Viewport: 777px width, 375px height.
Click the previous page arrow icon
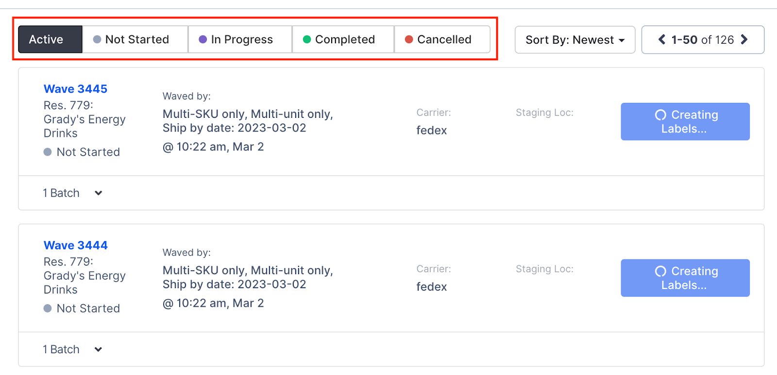click(661, 40)
